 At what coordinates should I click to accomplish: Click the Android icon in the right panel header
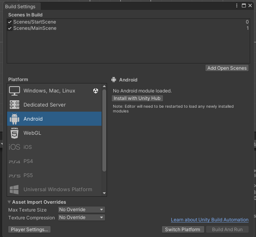pyautogui.click(x=114, y=80)
